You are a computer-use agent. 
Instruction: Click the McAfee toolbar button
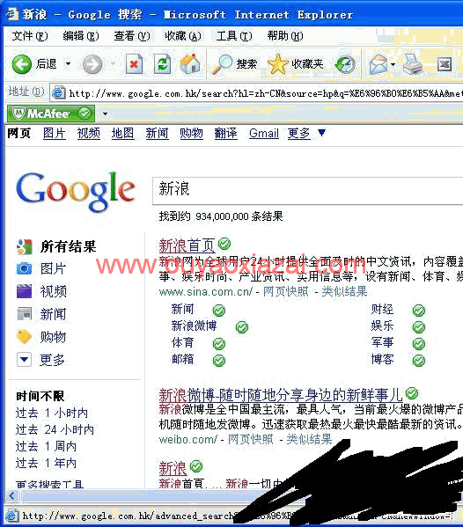coord(51,113)
